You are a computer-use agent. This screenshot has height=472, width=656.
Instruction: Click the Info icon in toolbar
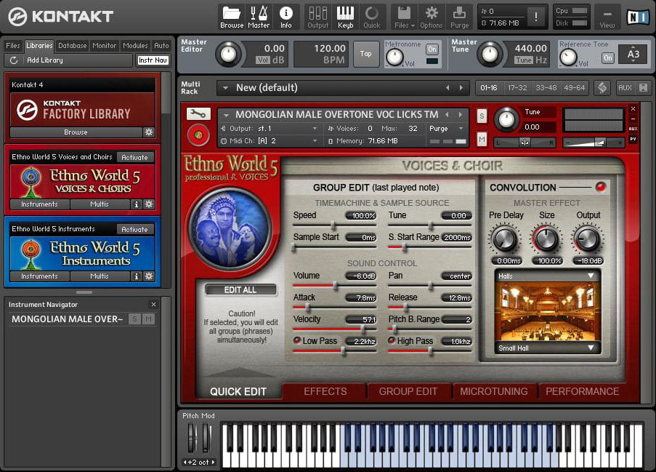tap(286, 17)
